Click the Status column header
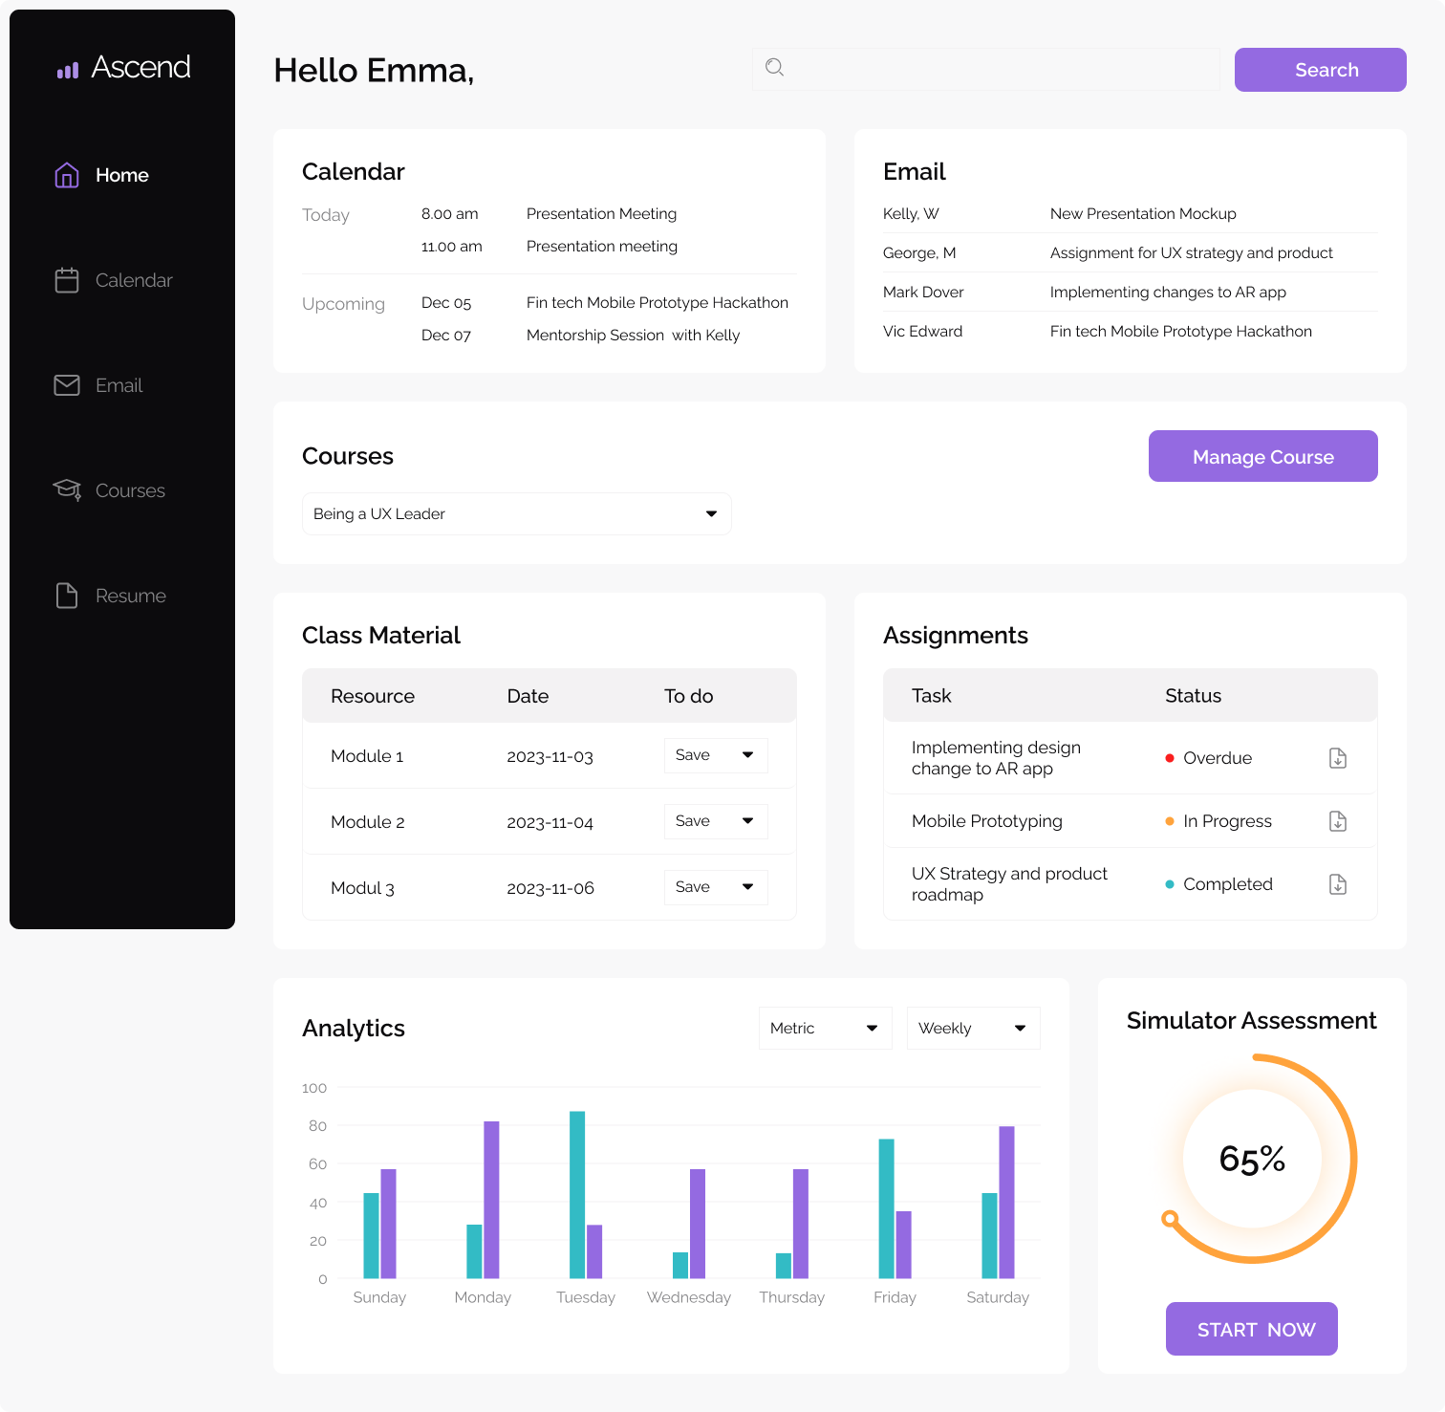This screenshot has width=1445, height=1412. pos(1193,696)
